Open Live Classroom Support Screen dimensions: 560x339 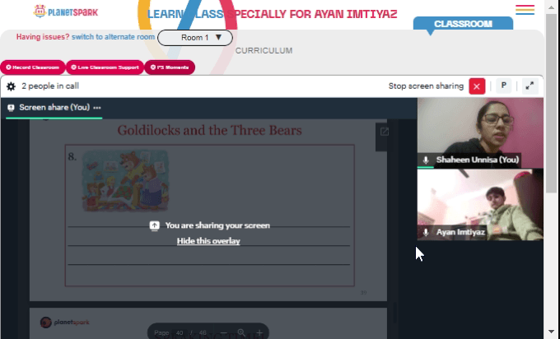(x=105, y=67)
